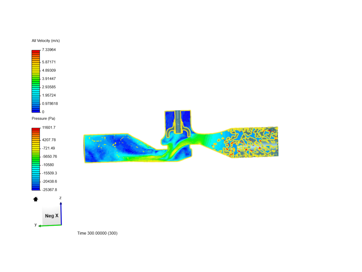Click the velocity maximum value 7.33964
362x272 pixels.
(x=49, y=50)
